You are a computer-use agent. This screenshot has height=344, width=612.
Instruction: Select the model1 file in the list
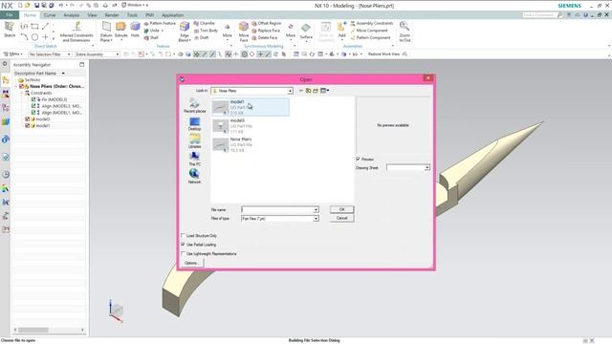[x=251, y=107]
